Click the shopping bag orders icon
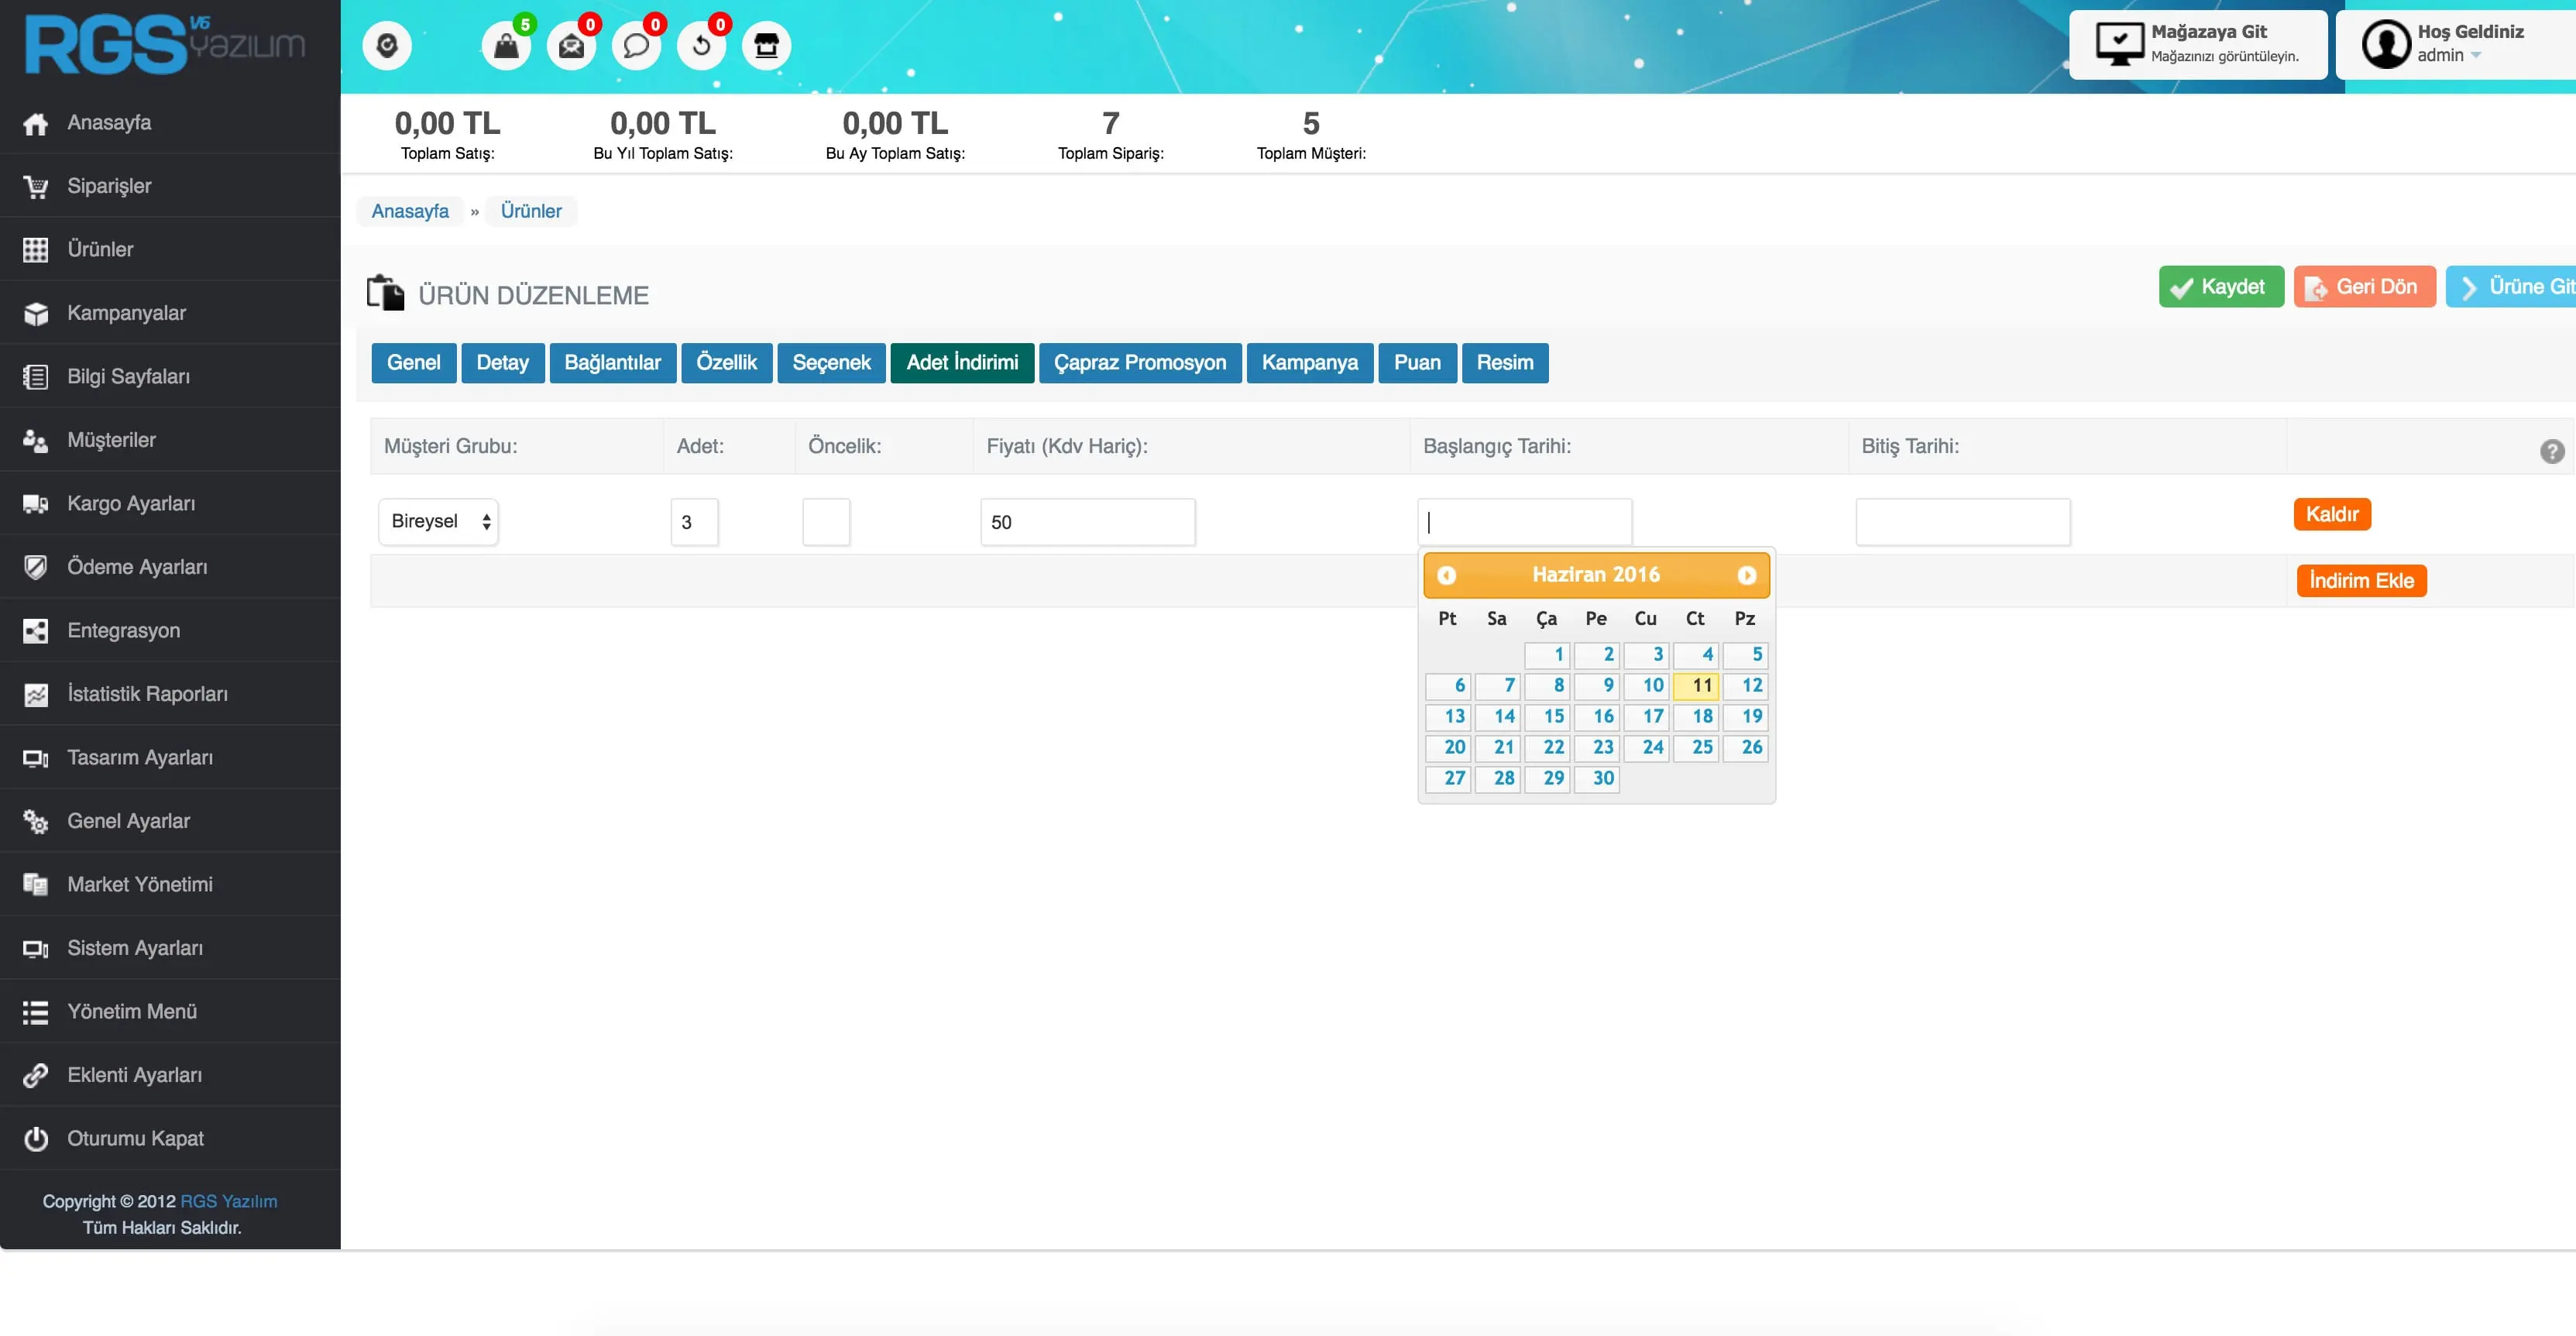This screenshot has height=1336, width=2576. click(x=506, y=46)
